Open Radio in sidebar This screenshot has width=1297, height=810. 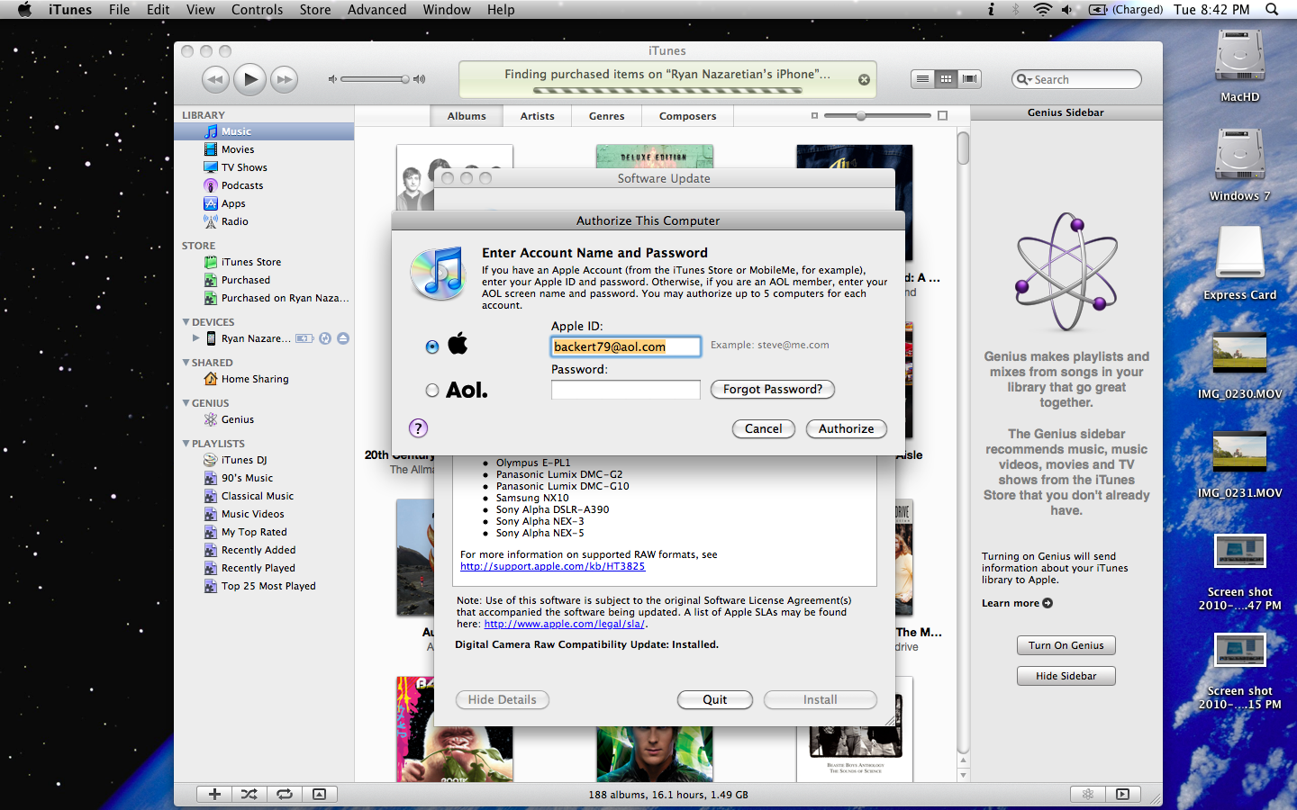(234, 221)
